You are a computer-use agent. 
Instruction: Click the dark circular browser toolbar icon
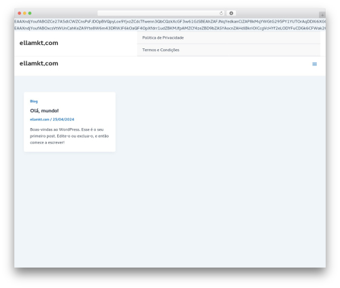231,14
